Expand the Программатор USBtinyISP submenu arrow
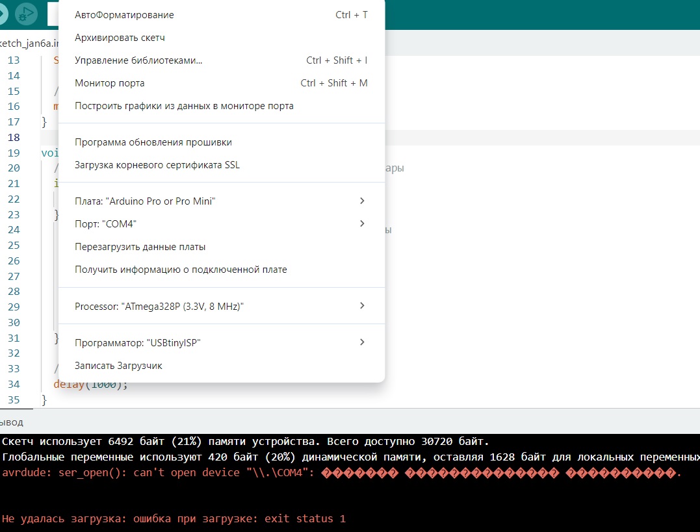Screen dimensions: 700x532 [362, 342]
